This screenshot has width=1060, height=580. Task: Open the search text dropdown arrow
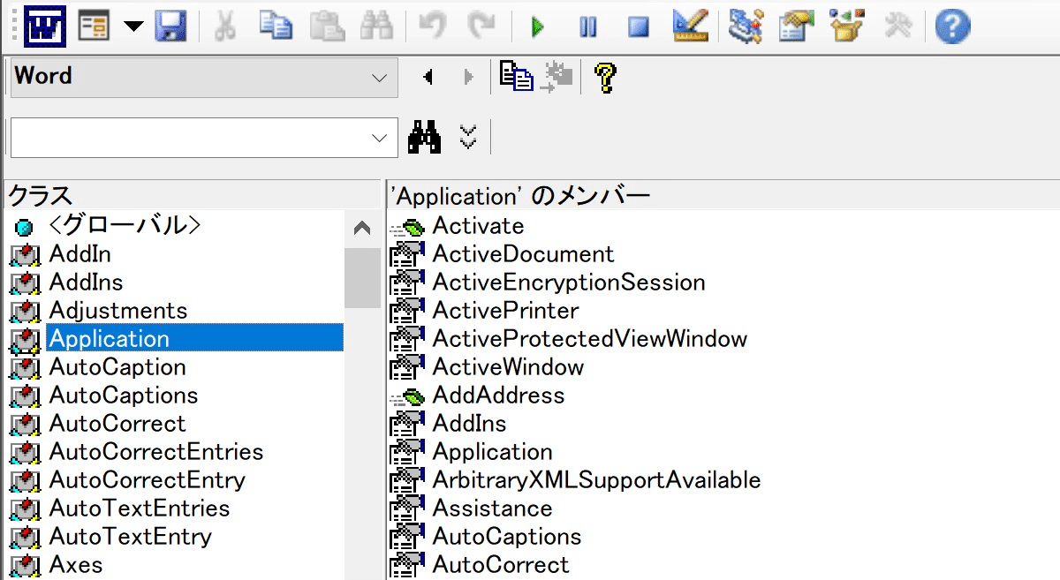[381, 138]
